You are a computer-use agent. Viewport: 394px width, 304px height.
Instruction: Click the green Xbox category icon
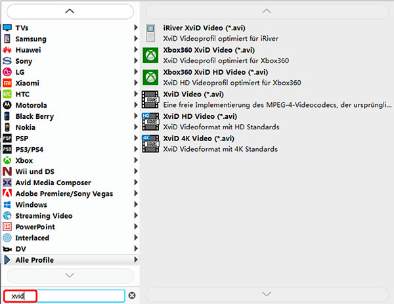coord(7,160)
